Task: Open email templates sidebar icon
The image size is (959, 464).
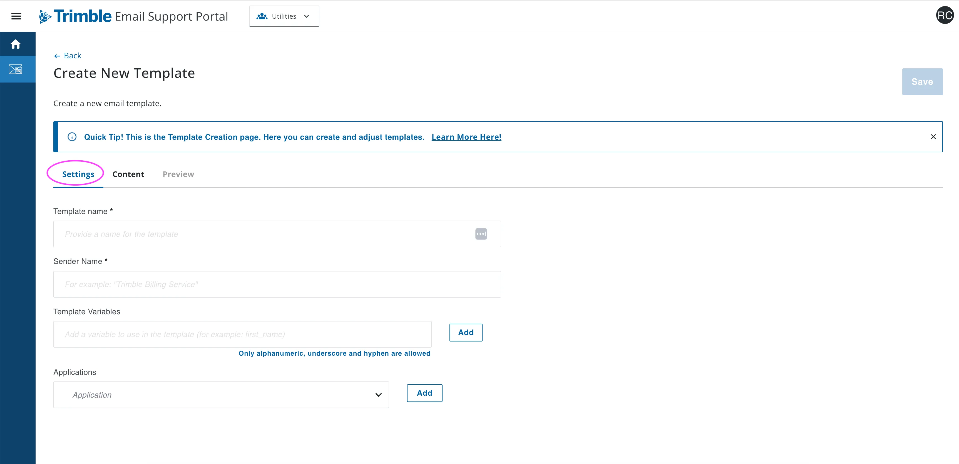Action: 16,69
